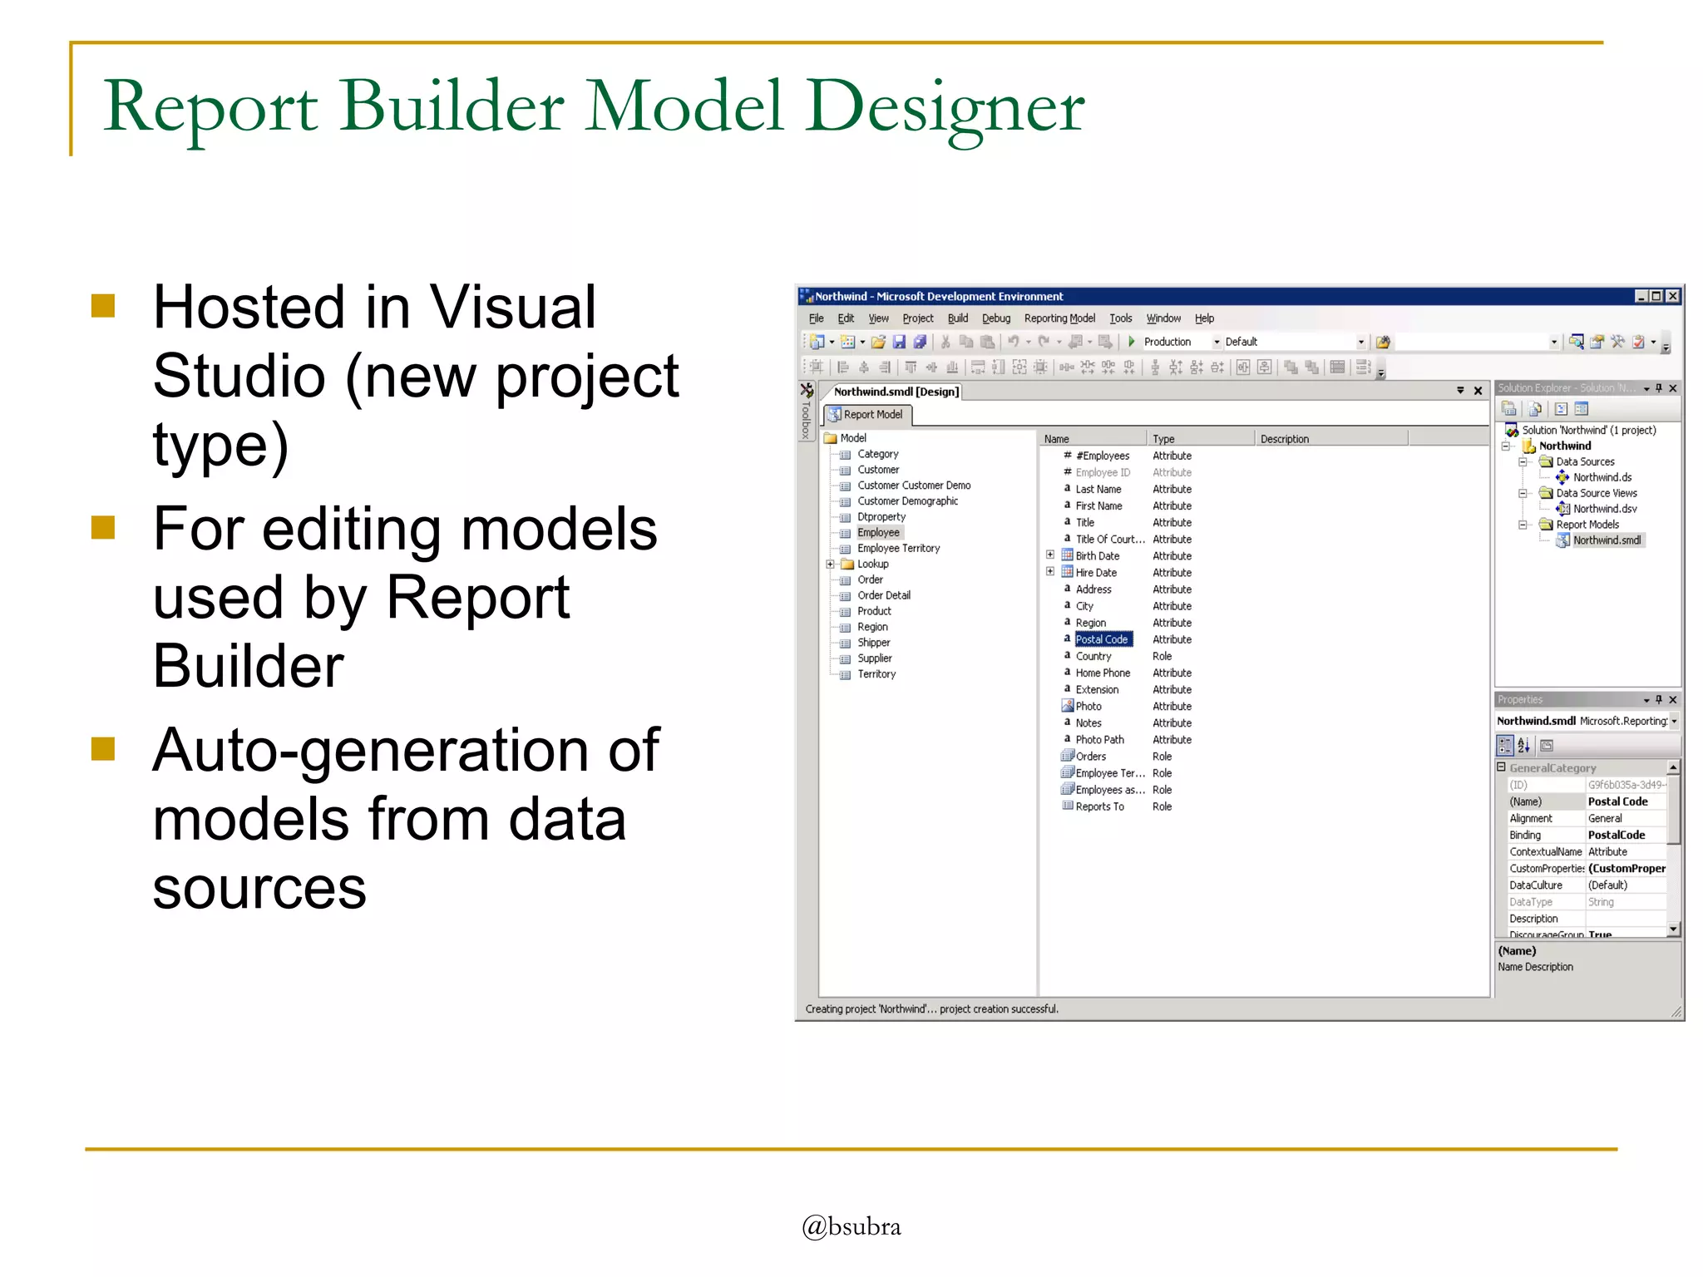Click the Add New Item toolbar icon
This screenshot has width=1703, height=1277.
(848, 342)
